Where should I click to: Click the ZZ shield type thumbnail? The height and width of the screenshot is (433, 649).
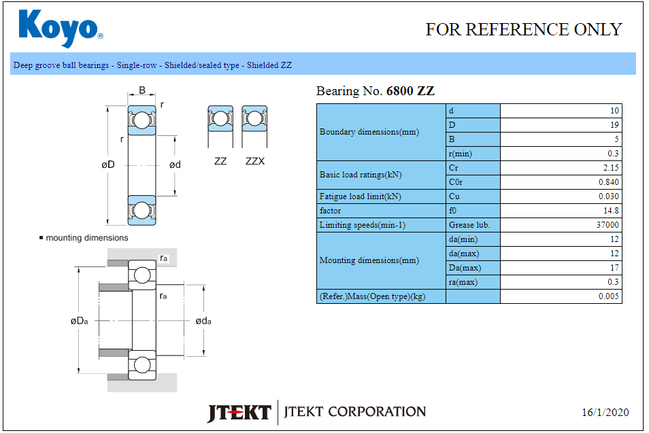tap(220, 126)
